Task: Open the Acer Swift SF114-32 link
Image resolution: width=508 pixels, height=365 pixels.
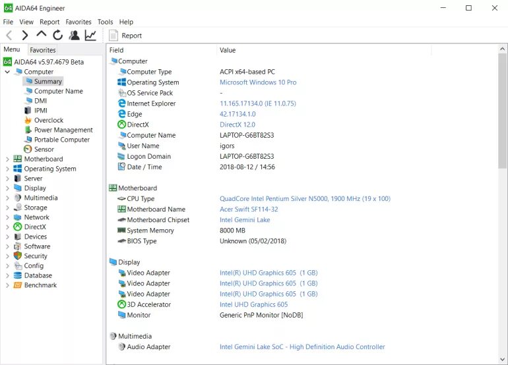Action: click(x=249, y=210)
